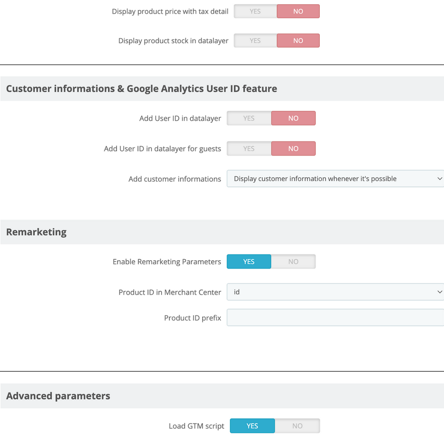The height and width of the screenshot is (434, 444).
Task: Click the 'Product ID prefix' label
Action: 192,318
